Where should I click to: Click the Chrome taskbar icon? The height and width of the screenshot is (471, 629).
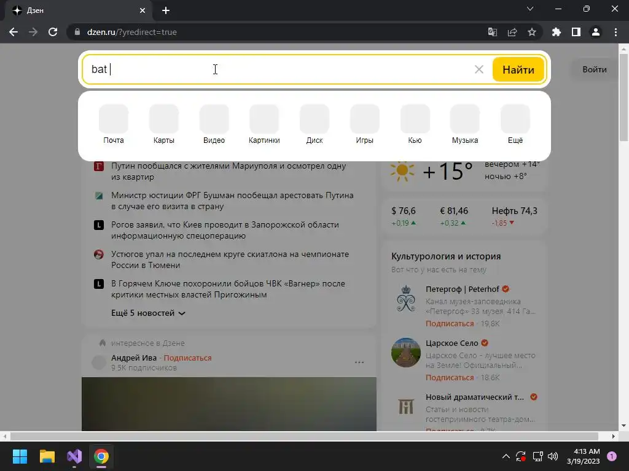[101, 456]
